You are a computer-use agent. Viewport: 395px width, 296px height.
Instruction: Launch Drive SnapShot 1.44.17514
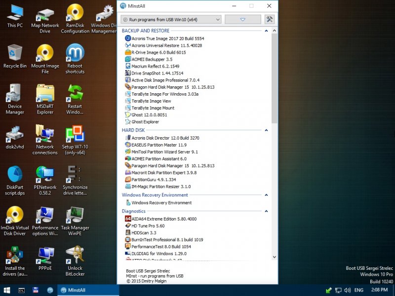[154, 73]
